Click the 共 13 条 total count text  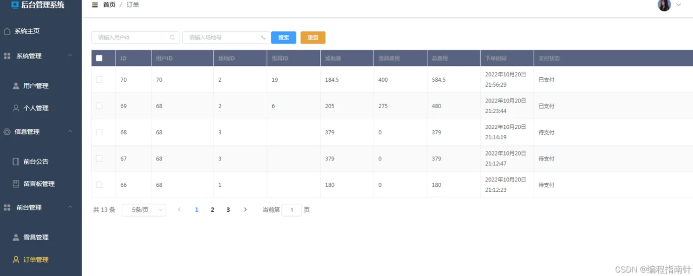click(x=104, y=210)
